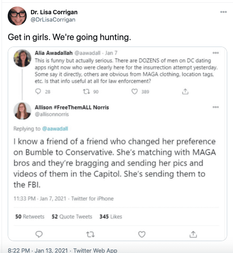Open more options on Allison Norris's tweet

(x=216, y=107)
